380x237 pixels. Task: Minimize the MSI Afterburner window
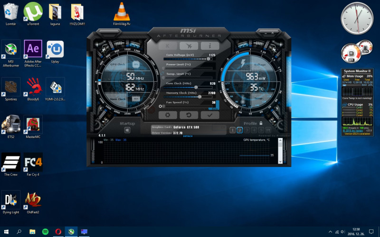coord(266,33)
